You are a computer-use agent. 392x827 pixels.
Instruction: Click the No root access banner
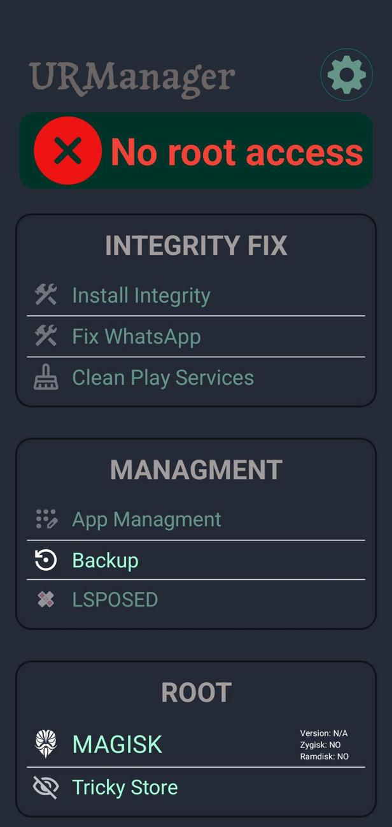coord(196,150)
